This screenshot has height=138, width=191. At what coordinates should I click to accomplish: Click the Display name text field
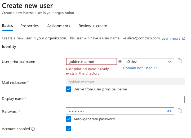coord(125,99)
